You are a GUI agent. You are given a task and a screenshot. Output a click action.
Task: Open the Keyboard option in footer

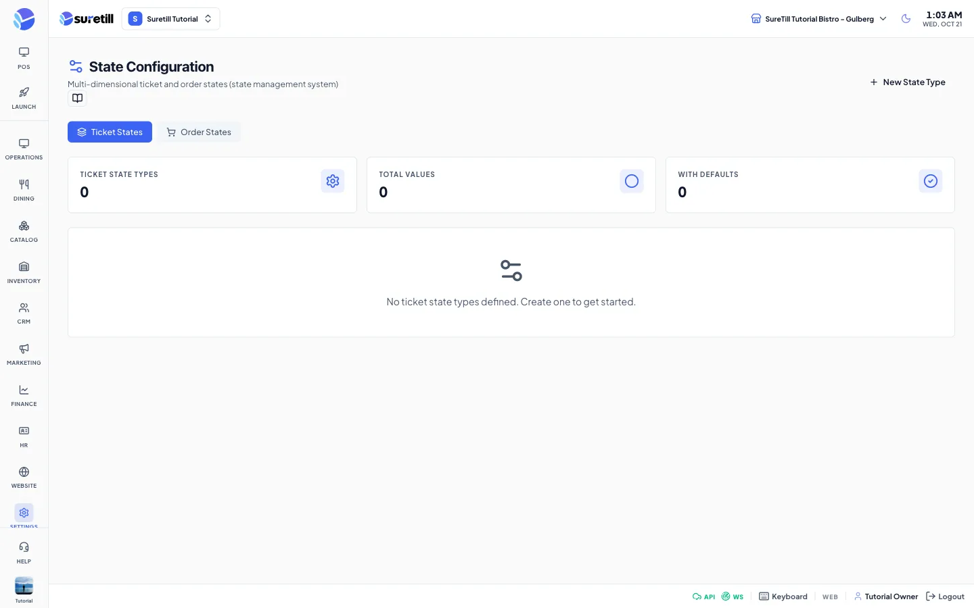pyautogui.click(x=783, y=597)
